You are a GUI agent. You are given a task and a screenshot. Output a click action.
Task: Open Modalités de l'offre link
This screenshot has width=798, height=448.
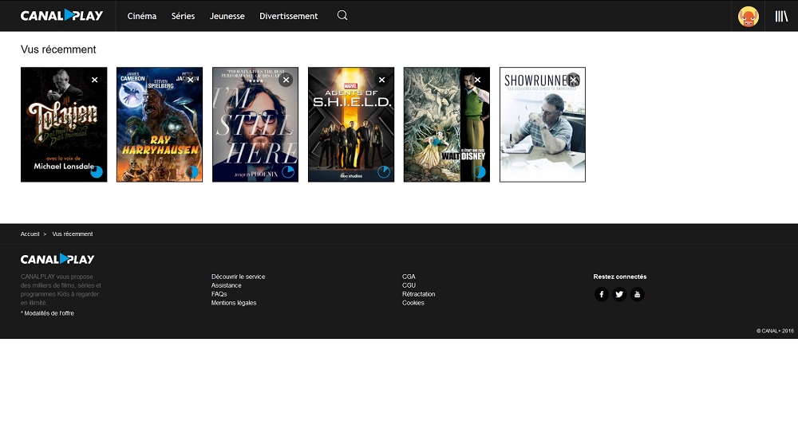point(47,313)
